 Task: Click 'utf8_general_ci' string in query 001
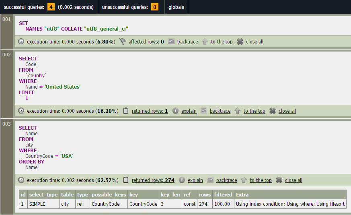pyautogui.click(x=106, y=29)
